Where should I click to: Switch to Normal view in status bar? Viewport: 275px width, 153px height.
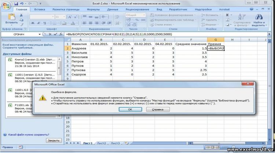point(208,148)
